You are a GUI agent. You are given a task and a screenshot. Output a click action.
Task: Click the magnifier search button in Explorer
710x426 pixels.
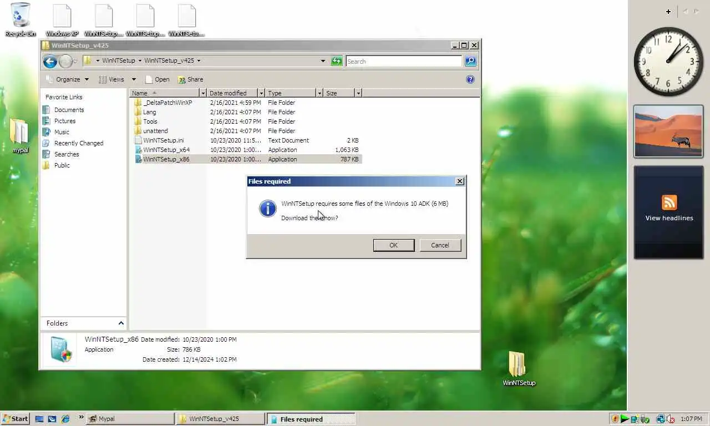tap(470, 61)
